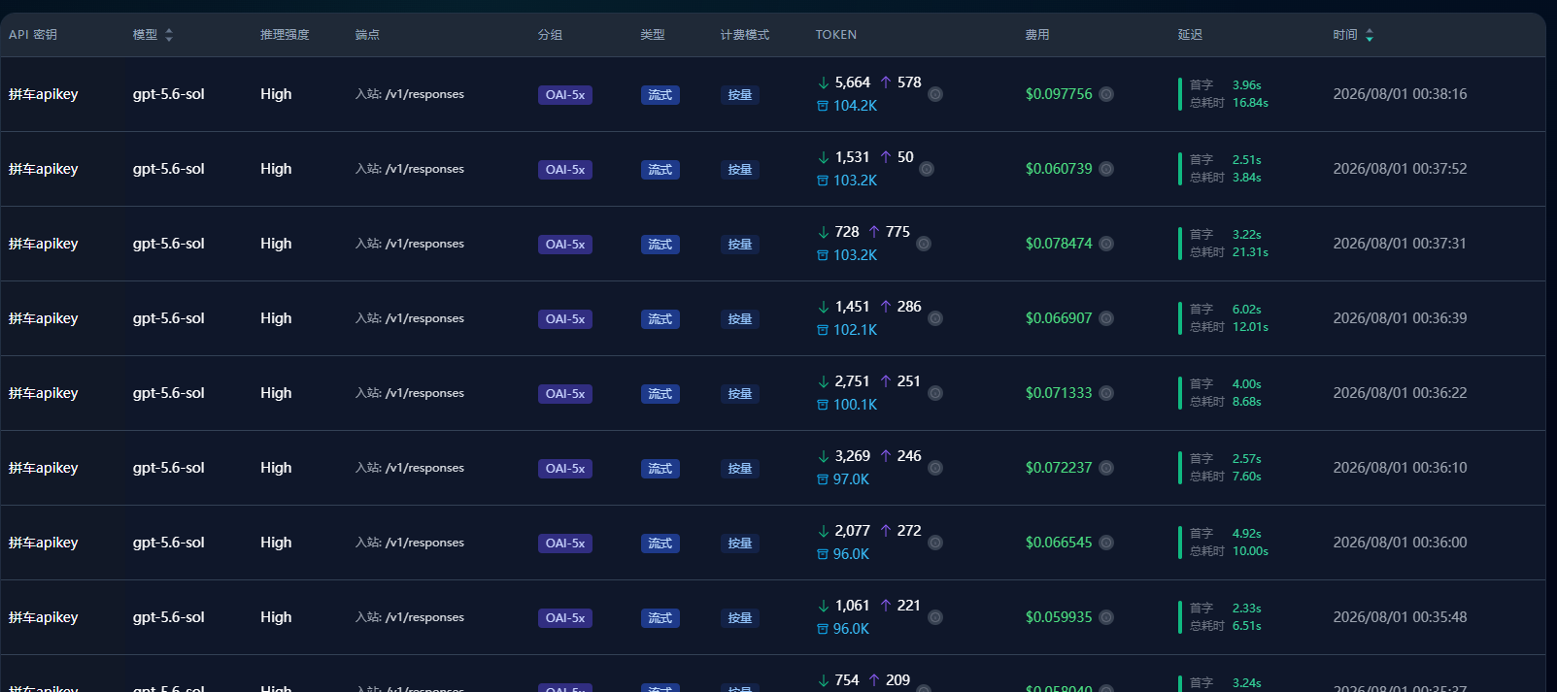Select 流式 type badge in 00:36:22 row

coord(660,394)
